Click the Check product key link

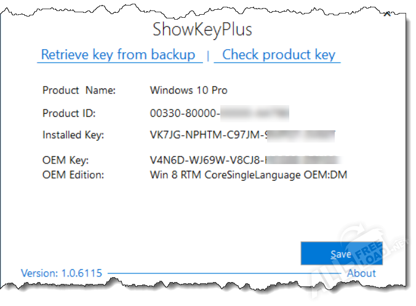(278, 55)
